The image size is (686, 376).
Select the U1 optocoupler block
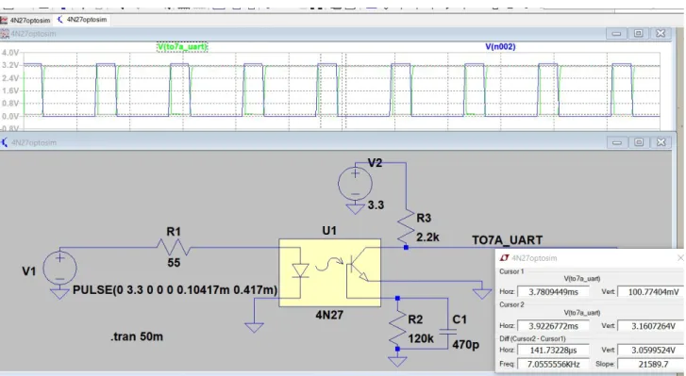click(329, 272)
